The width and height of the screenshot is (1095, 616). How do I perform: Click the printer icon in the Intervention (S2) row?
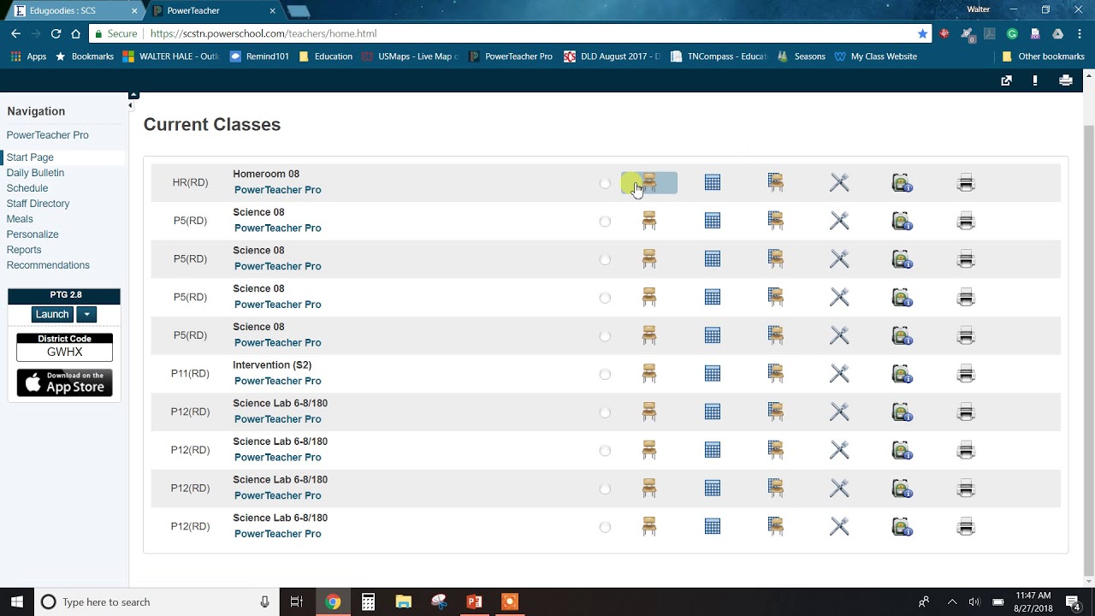pos(966,374)
